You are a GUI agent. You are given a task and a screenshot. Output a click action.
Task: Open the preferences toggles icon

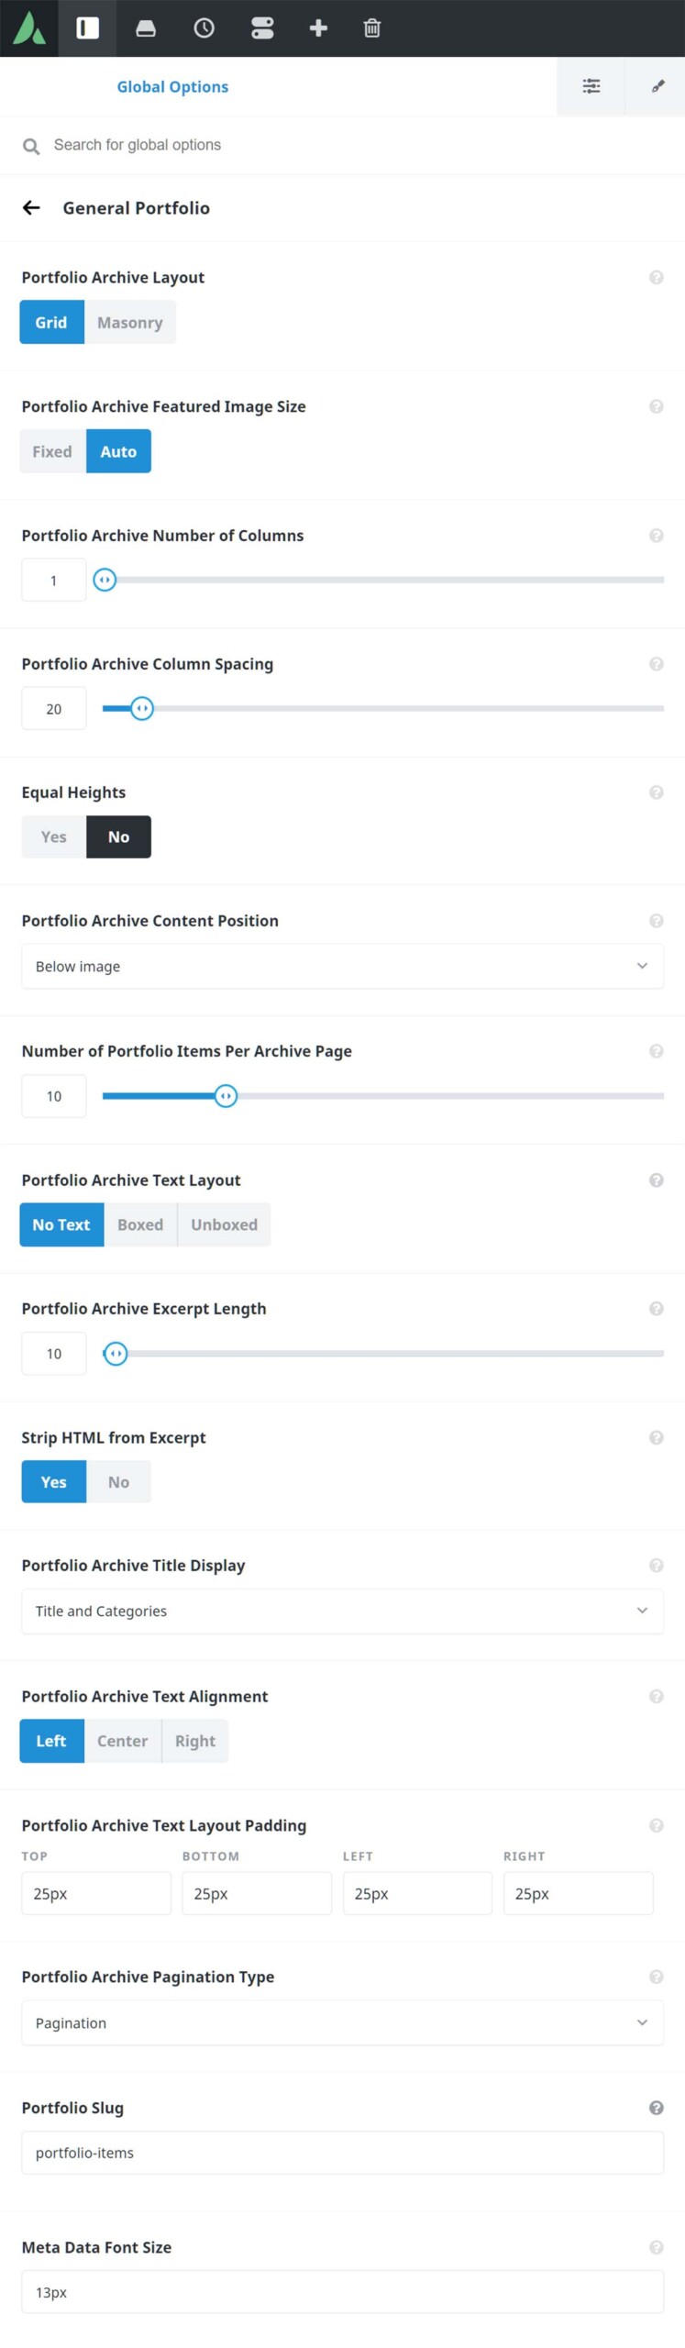point(262,28)
